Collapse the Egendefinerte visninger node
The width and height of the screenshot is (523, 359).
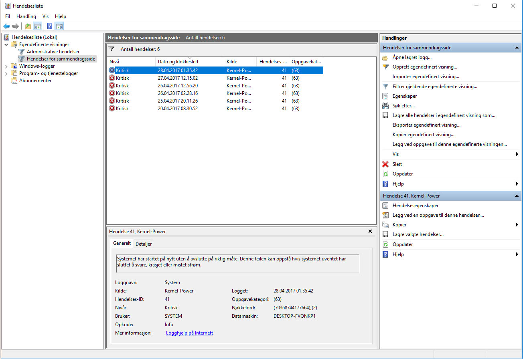point(6,44)
